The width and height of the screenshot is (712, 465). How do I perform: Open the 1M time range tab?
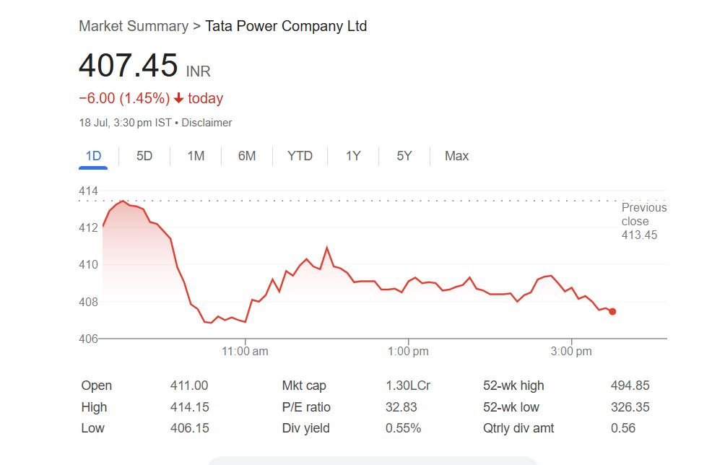(x=196, y=156)
